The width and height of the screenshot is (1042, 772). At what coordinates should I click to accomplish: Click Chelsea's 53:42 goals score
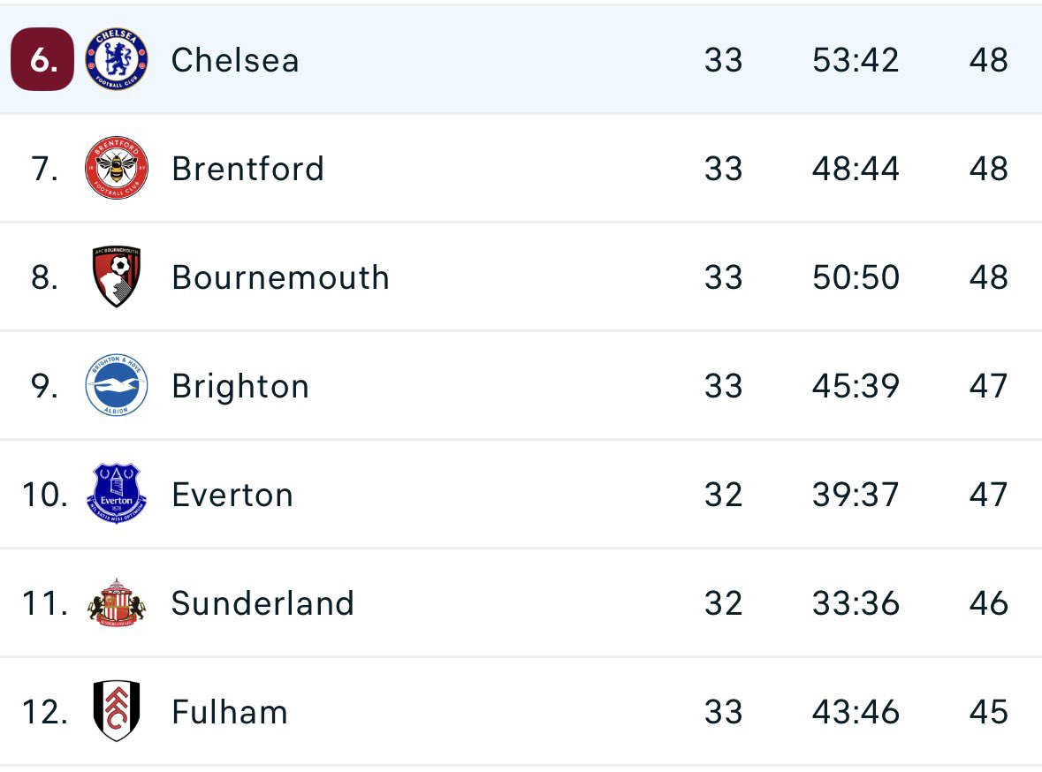(856, 60)
